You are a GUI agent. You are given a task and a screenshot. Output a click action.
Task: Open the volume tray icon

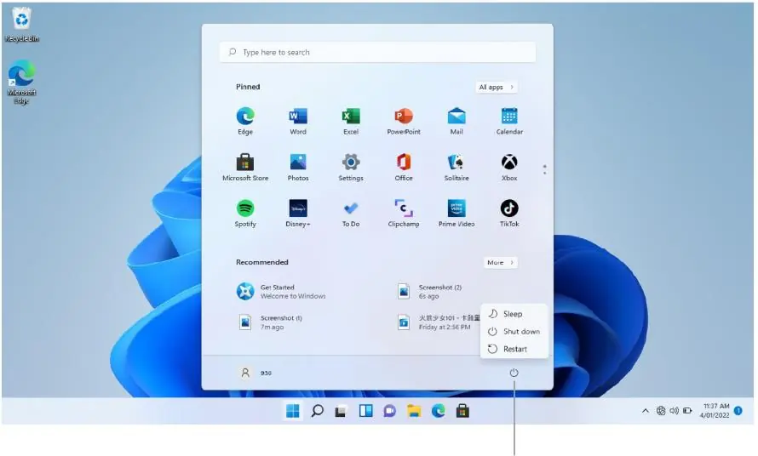(674, 411)
